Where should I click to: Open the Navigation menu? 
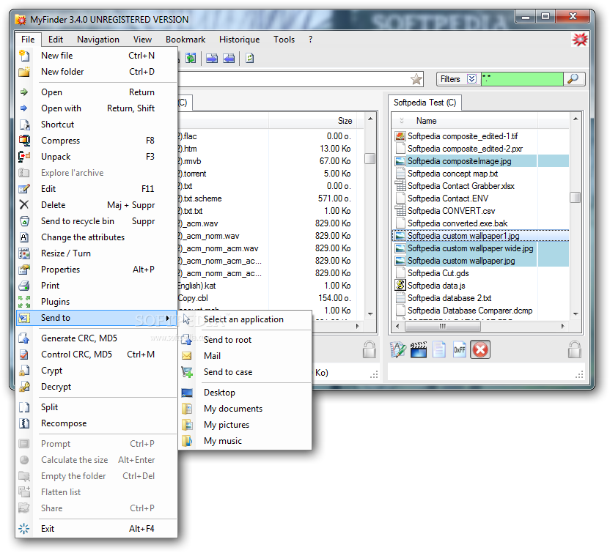(x=98, y=40)
